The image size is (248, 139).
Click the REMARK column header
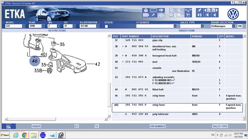[x=204, y=36]
